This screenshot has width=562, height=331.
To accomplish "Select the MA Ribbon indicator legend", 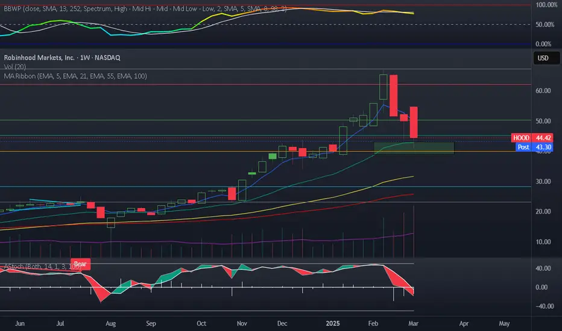I will (x=75, y=76).
